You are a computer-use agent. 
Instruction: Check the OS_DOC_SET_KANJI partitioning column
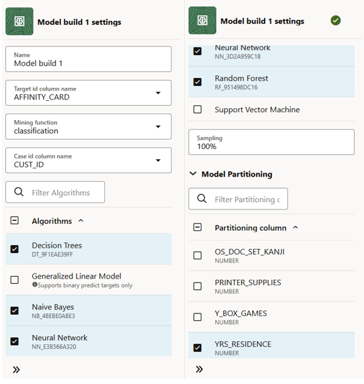(x=197, y=255)
